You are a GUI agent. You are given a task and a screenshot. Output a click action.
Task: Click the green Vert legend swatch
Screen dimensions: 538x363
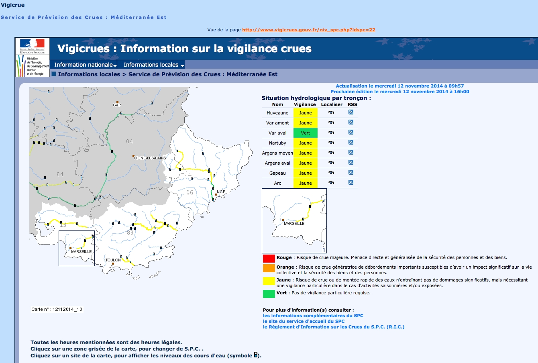pyautogui.click(x=269, y=294)
